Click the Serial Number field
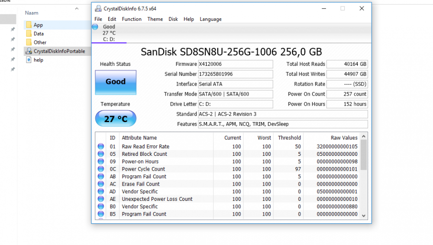Image resolution: width=433 pixels, height=245 pixels. pyautogui.click(x=236, y=74)
